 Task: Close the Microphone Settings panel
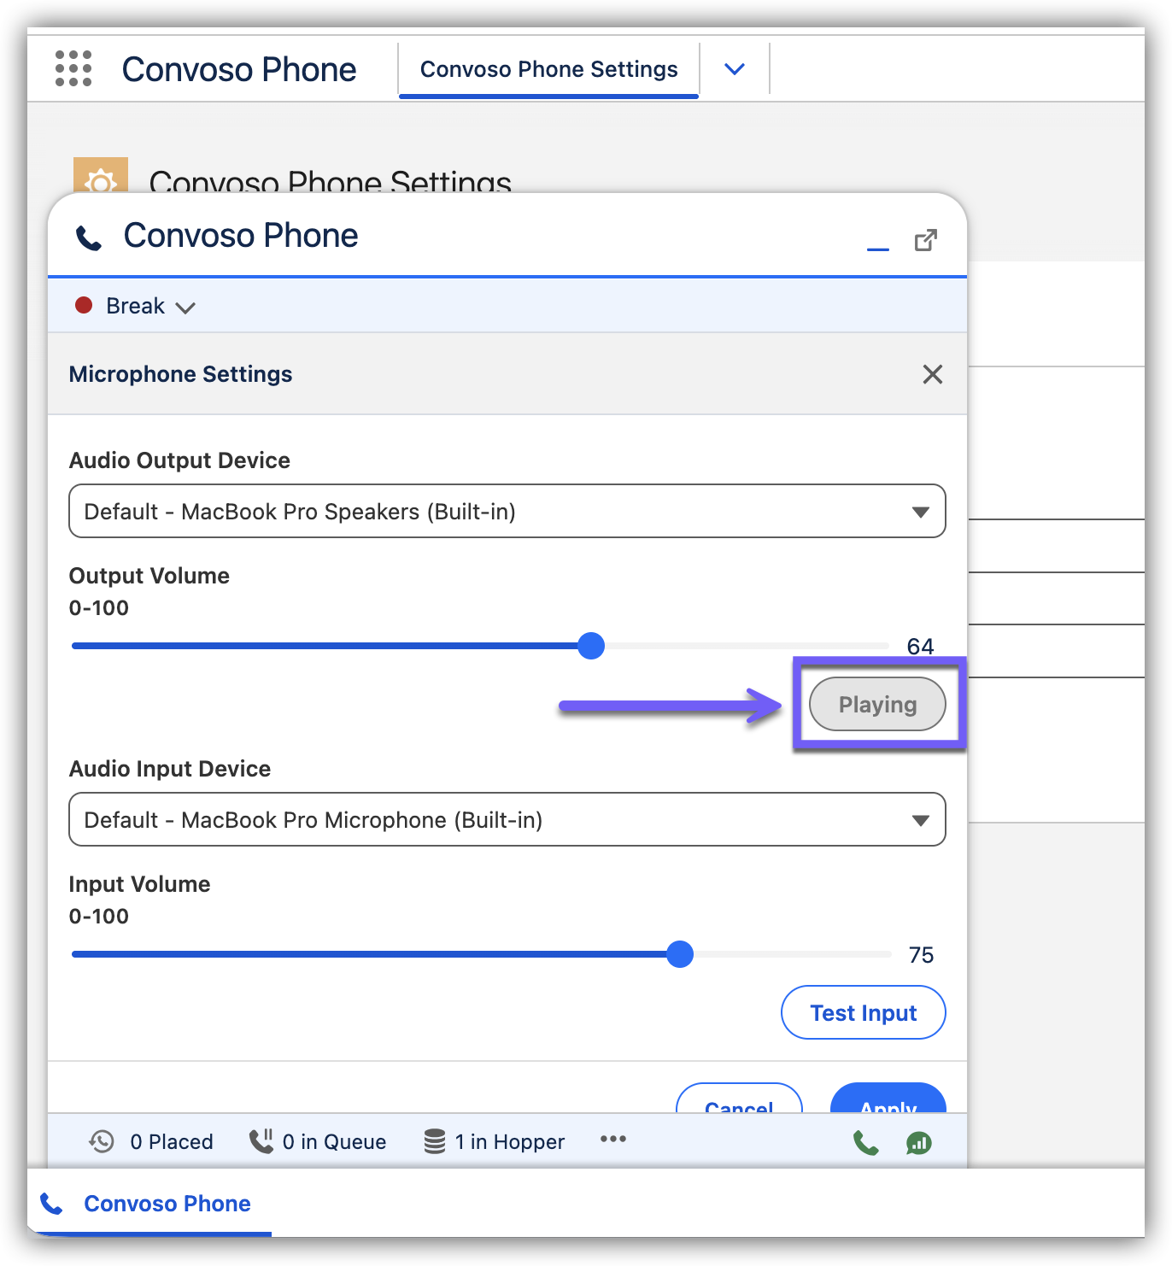click(932, 374)
